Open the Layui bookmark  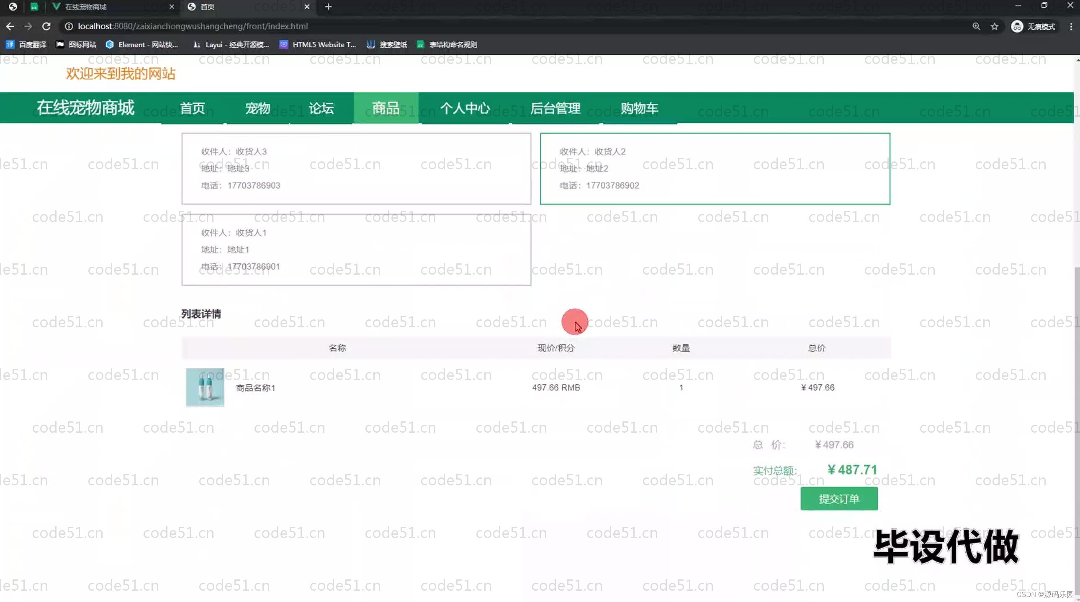(231, 44)
